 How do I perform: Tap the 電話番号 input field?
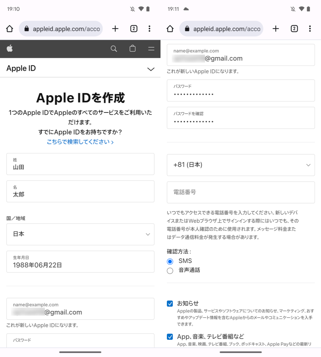click(241, 192)
